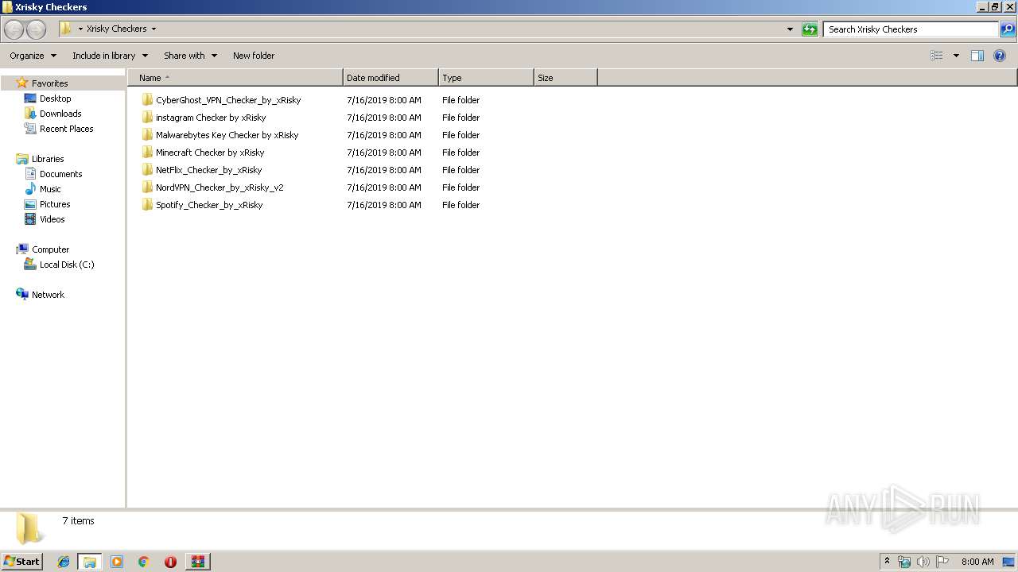Select the instagram Checker by xRisky folder icon
This screenshot has width=1018, height=572.
coord(147,118)
